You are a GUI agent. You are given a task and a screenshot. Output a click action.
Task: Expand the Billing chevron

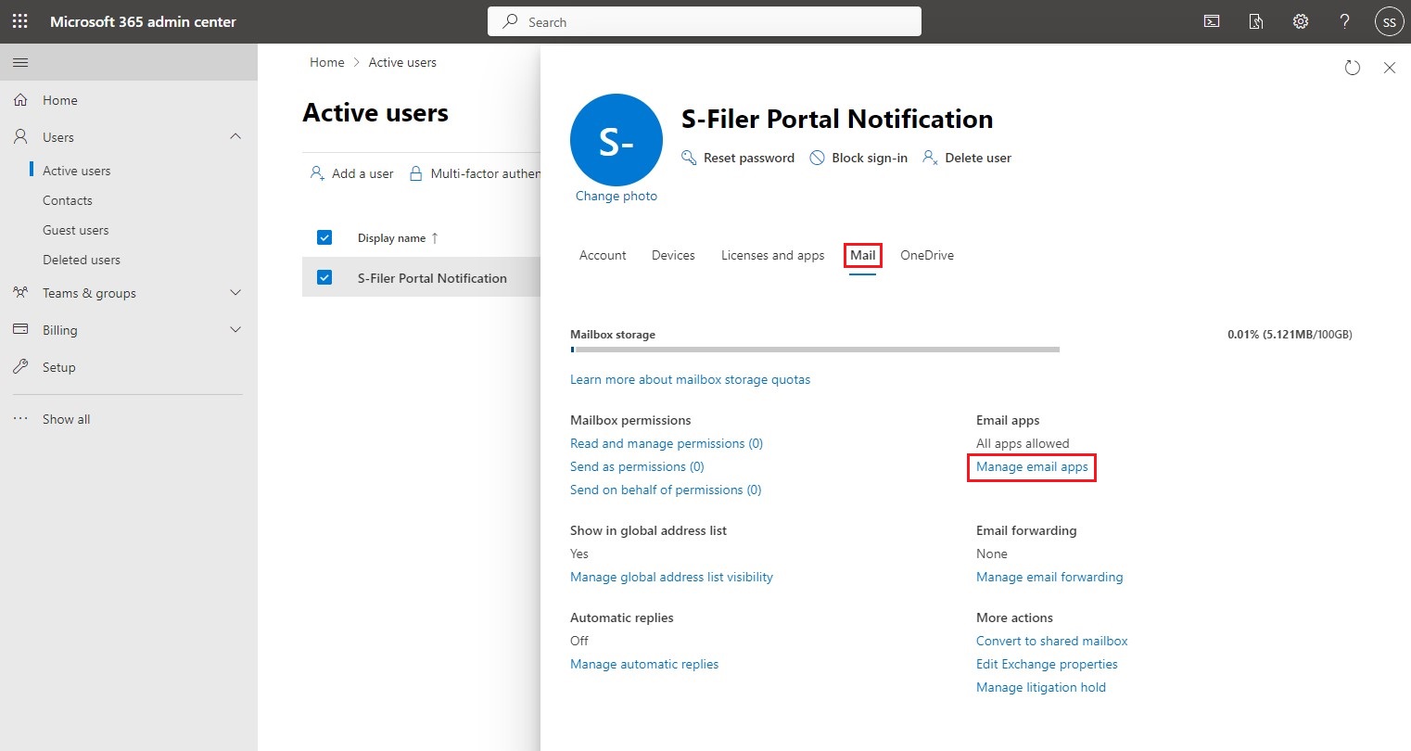pyautogui.click(x=235, y=330)
